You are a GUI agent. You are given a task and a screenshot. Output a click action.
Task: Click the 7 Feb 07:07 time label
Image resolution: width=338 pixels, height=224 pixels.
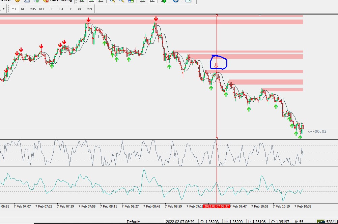point(22,206)
